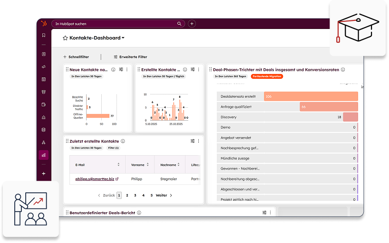Click the search magnifier icon

(x=179, y=23)
